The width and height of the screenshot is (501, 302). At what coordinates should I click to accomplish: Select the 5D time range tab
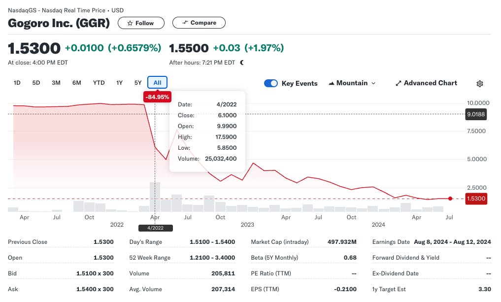coord(36,83)
